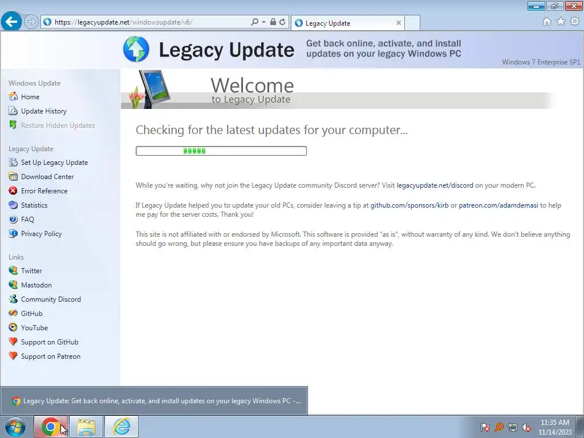Open Favorites with the star icon
The image size is (584, 438).
[561, 22]
